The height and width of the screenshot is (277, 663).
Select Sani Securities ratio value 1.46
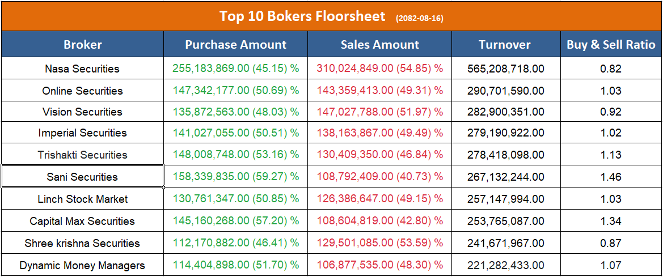point(611,177)
